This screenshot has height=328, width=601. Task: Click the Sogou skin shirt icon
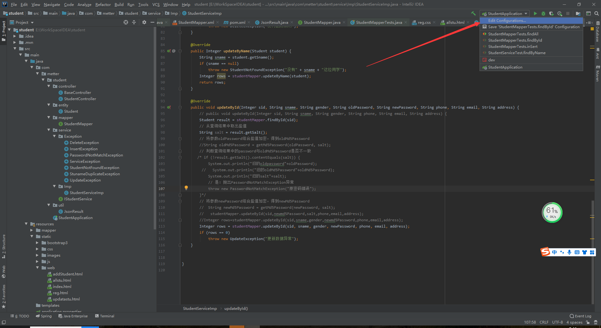[x=584, y=252]
